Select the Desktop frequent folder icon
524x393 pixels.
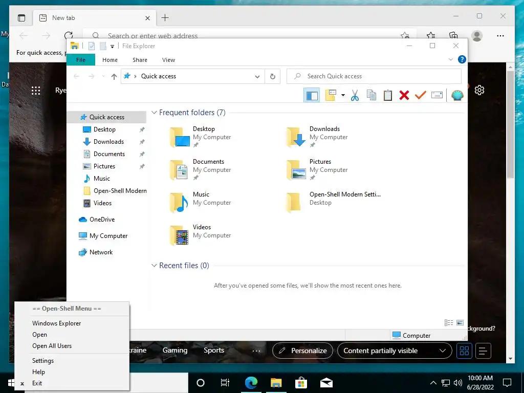[180, 137]
